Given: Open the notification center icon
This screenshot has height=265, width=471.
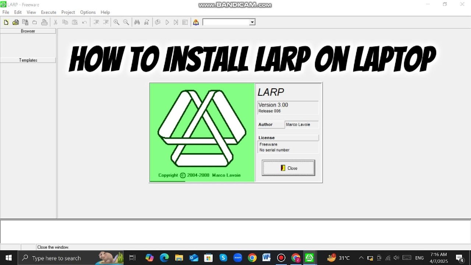Looking at the screenshot, I should [x=460, y=258].
